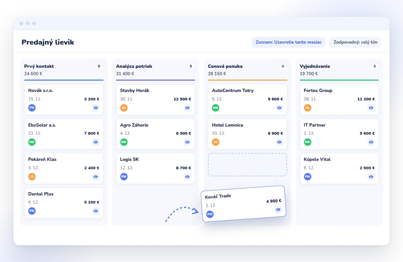The width and height of the screenshot is (403, 262).
Task: Click the eye icon on Kúpele Vital card
Action: coord(371,177)
